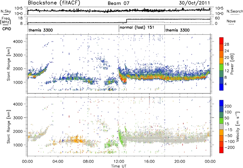Click the red bottom segment of Velocity colorbar
The height and width of the screenshot is (168, 243).
(221, 150)
